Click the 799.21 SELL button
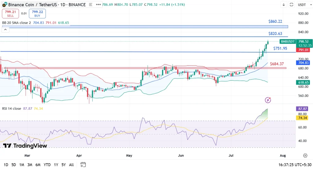Viewport: 313px width, 169px height. tap(10, 13)
